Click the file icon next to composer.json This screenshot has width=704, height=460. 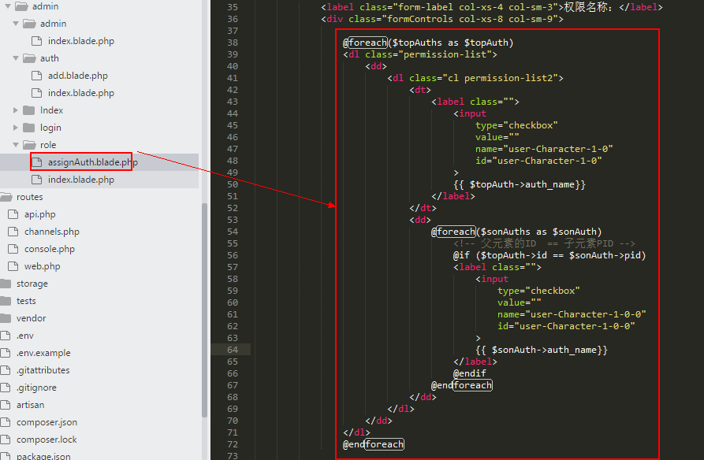click(x=6, y=422)
